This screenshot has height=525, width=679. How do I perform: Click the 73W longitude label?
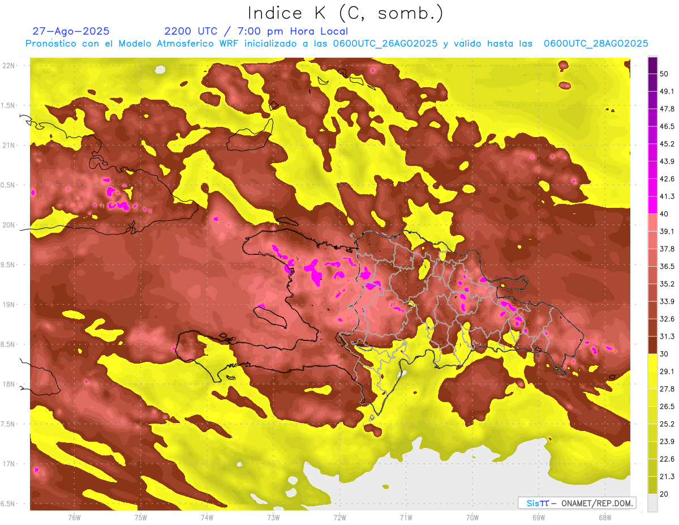tap(273, 517)
